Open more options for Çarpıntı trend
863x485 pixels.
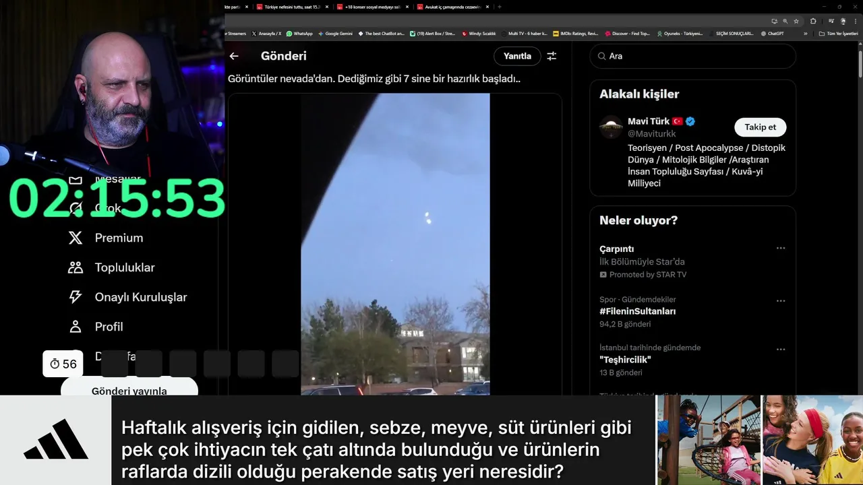point(781,248)
